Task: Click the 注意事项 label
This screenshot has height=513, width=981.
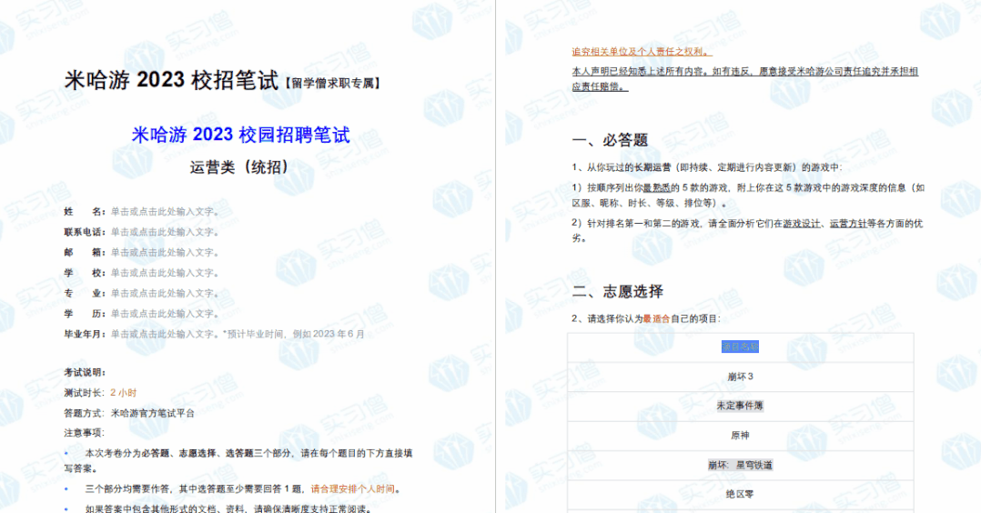Action: 85,433
